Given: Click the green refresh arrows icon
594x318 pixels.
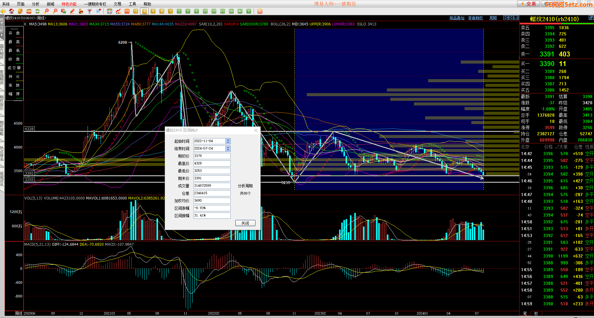Looking at the screenshot, I should (38, 11).
